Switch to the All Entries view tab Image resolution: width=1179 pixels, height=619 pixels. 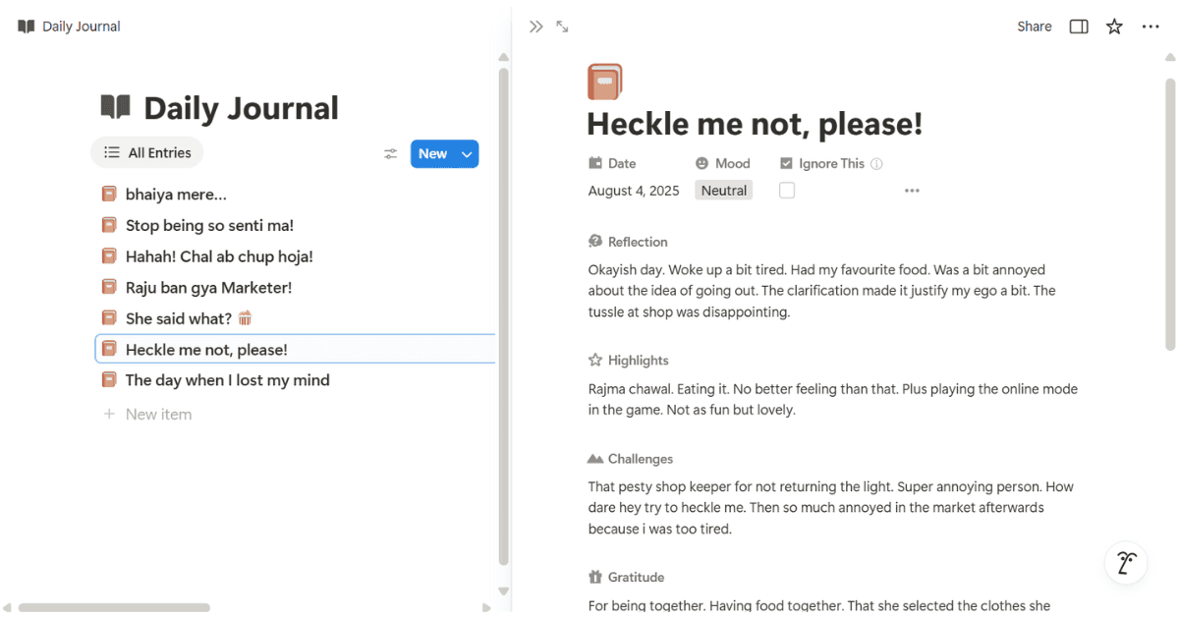[147, 153]
